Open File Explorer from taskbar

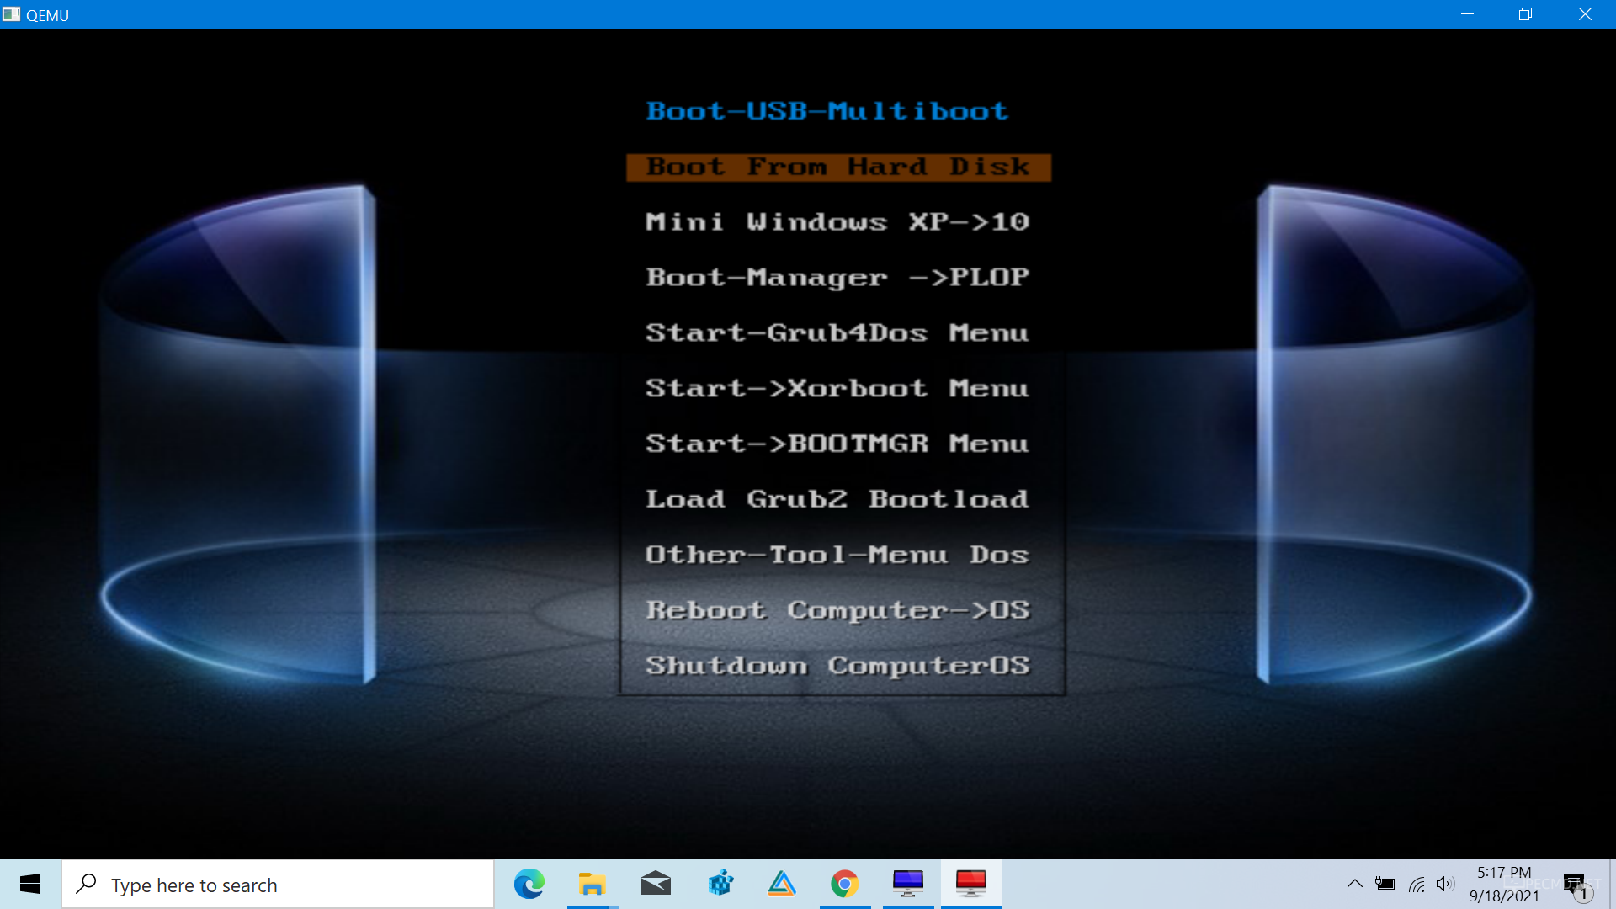tap(593, 884)
